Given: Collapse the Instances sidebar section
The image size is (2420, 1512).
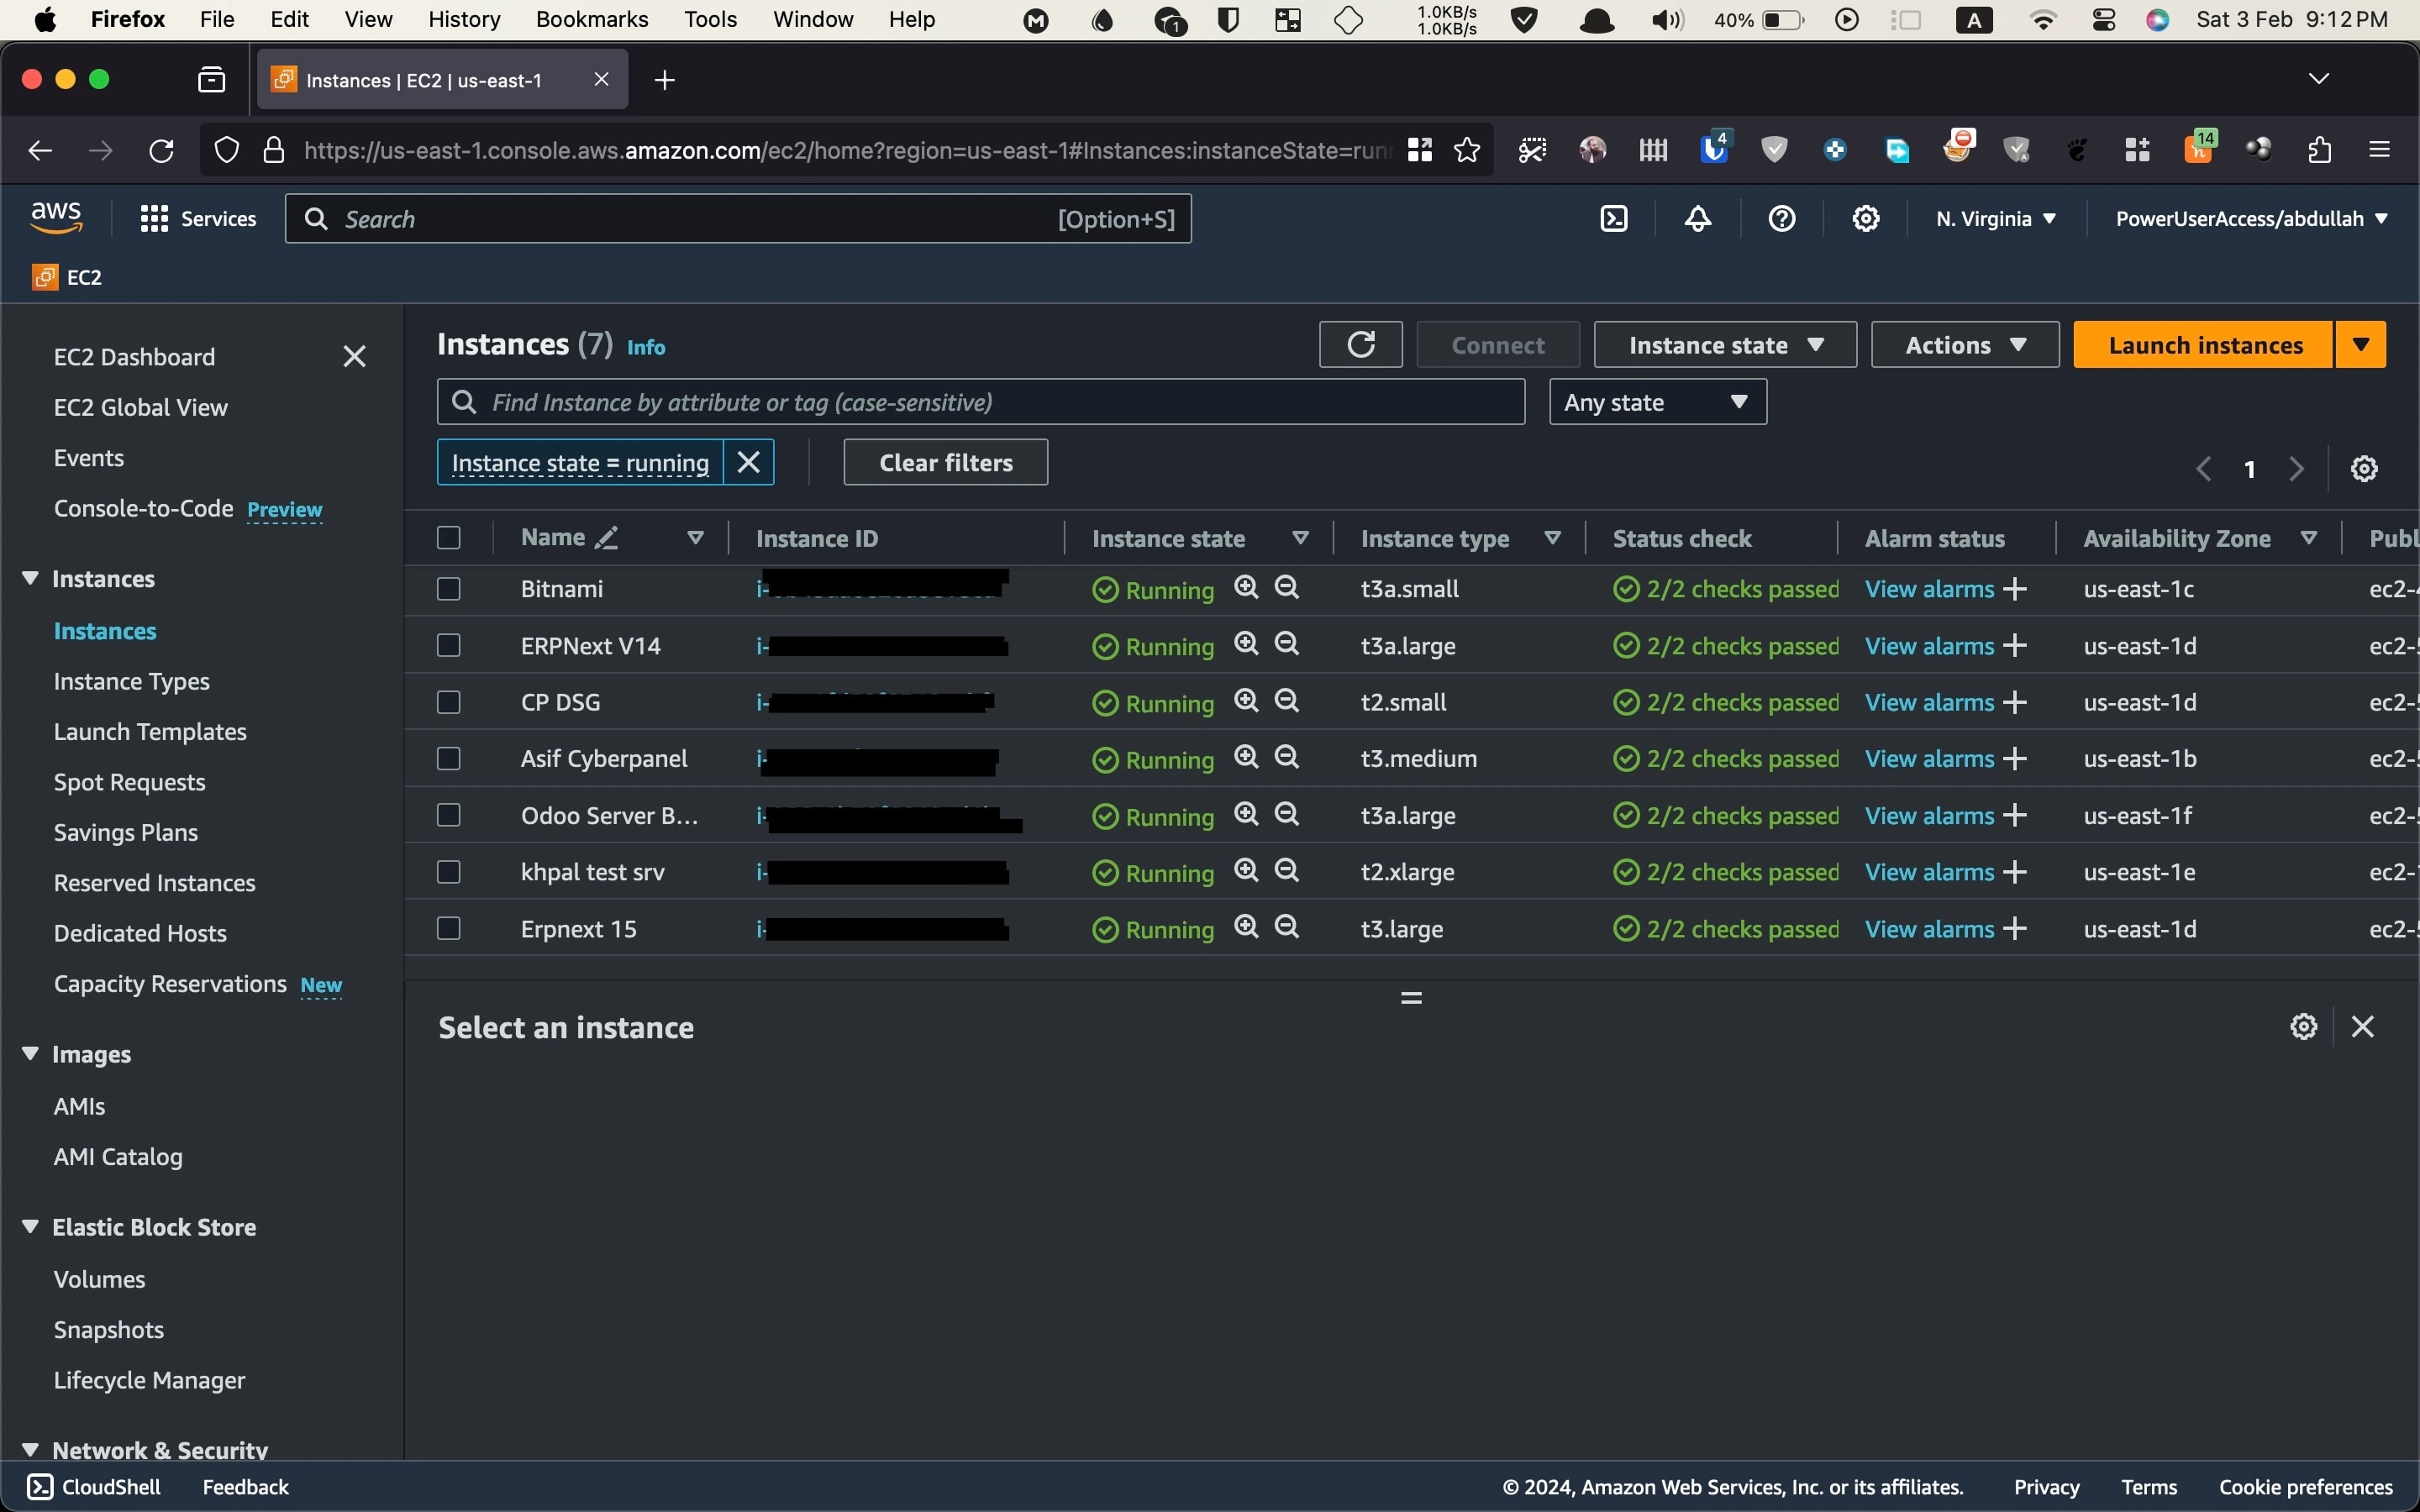Looking at the screenshot, I should (30, 578).
